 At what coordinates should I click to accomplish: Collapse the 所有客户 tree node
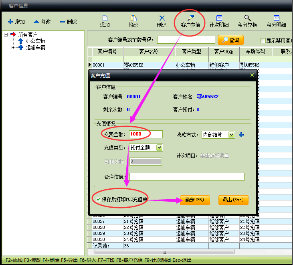[6, 34]
